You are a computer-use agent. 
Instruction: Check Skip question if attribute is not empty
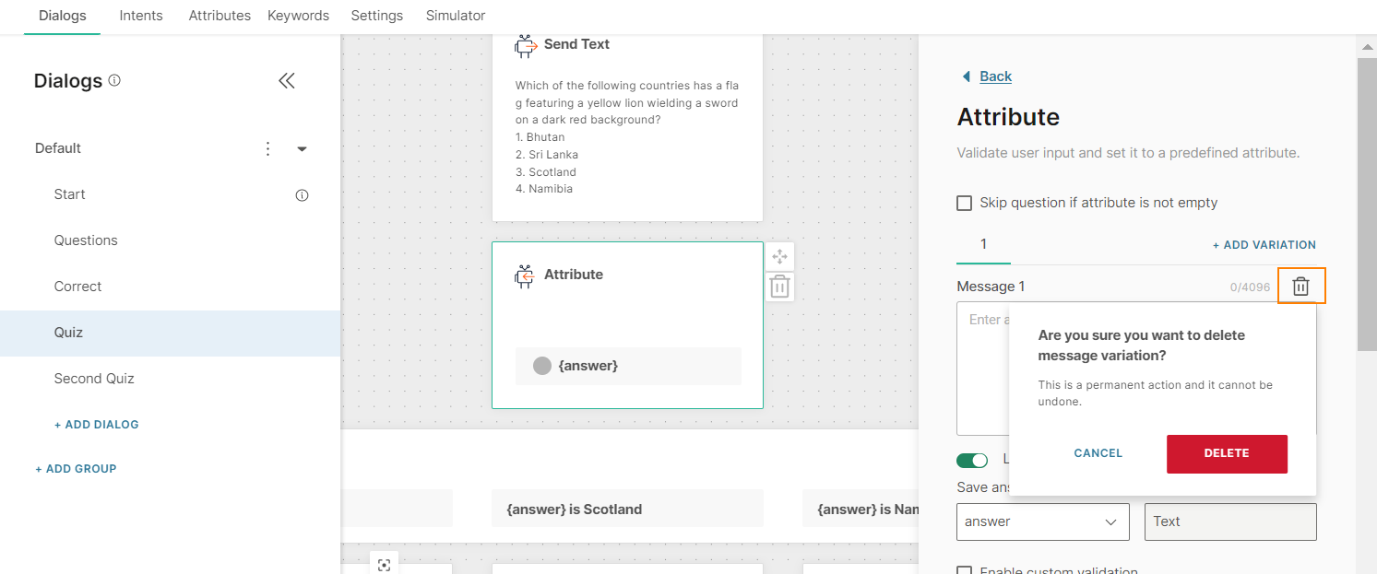coord(965,203)
